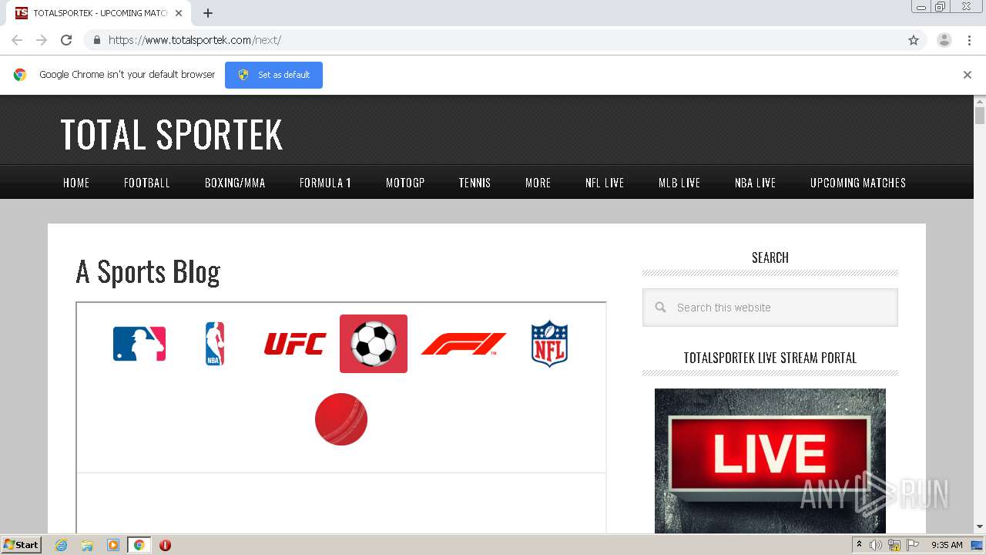View site info via the padlock icon
Viewport: 986px width, 555px height.
[x=96, y=40]
